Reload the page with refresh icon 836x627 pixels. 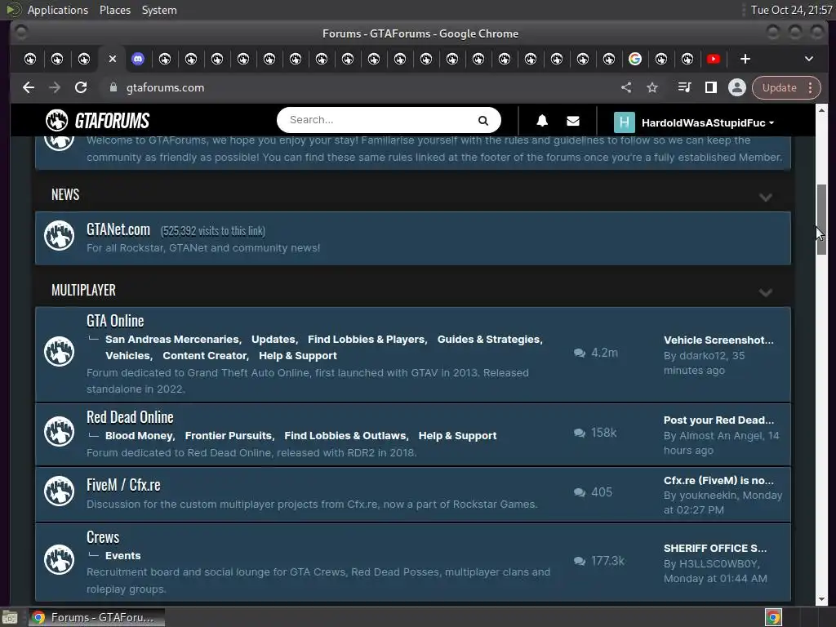point(81,87)
